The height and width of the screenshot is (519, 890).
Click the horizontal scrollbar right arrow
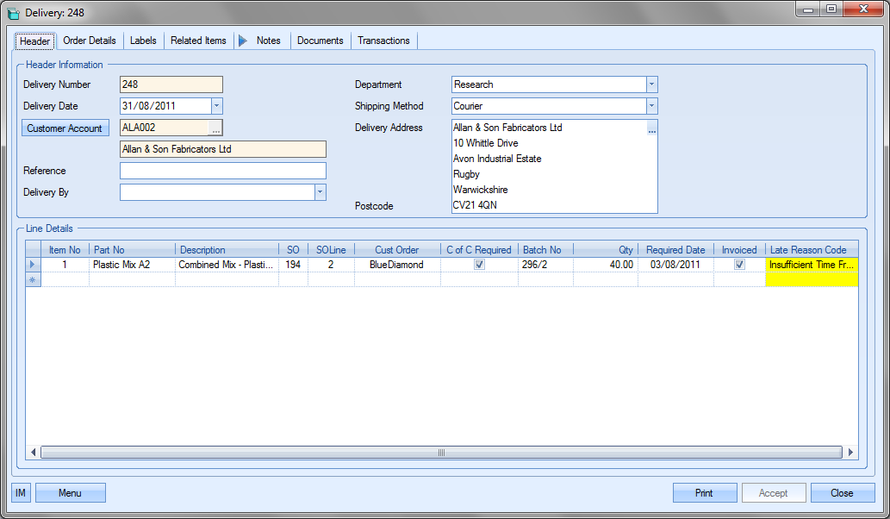pos(851,453)
